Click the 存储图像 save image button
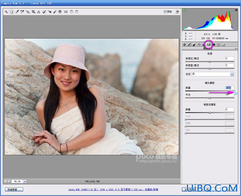241x196 pixels. click(x=14, y=190)
